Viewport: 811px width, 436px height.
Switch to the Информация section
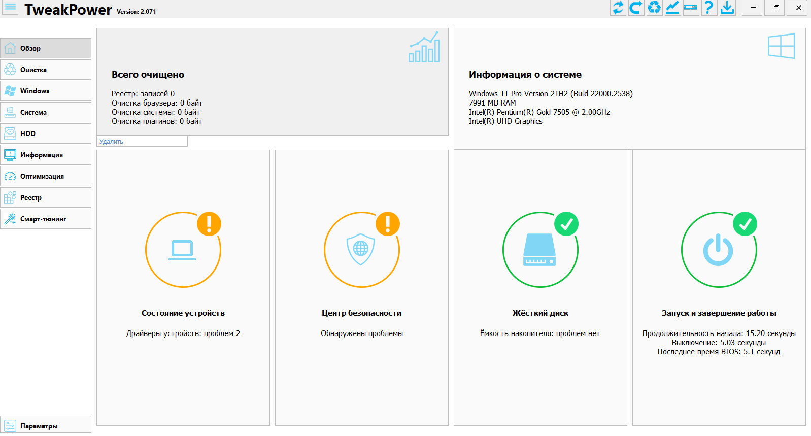46,155
